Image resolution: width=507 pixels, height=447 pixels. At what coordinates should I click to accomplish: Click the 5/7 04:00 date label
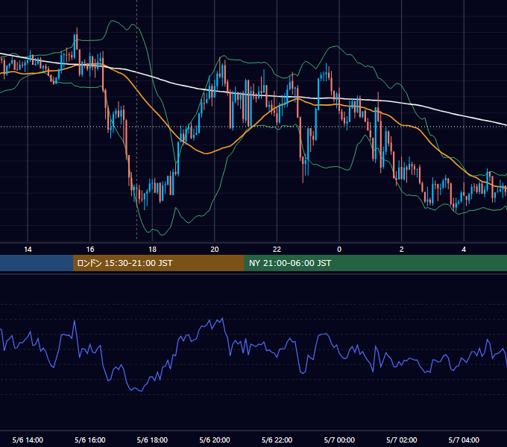tap(464, 440)
